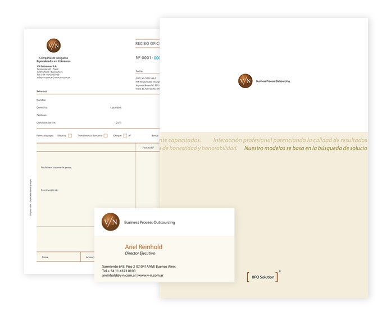
Task: Click Business Process Outsourcing on the business card
Action: (x=149, y=222)
